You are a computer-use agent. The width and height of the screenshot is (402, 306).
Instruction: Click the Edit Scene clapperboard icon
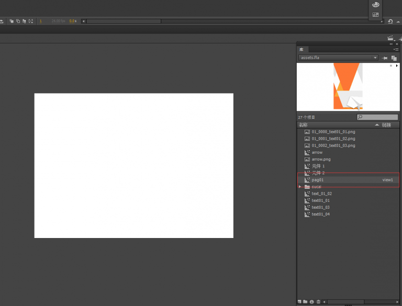[x=390, y=38]
